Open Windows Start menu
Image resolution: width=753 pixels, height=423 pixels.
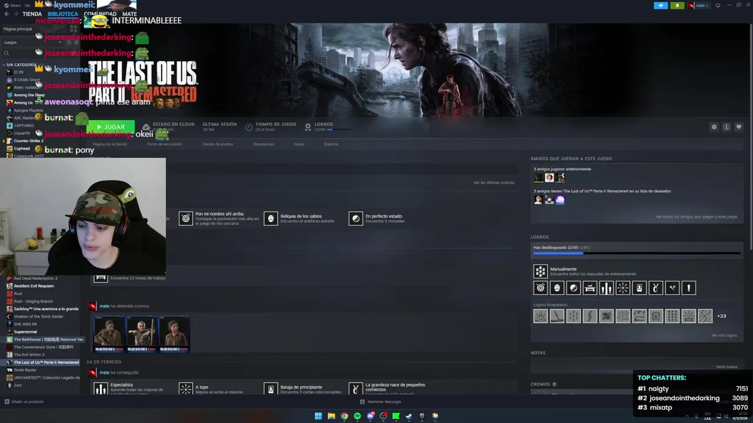pos(318,416)
